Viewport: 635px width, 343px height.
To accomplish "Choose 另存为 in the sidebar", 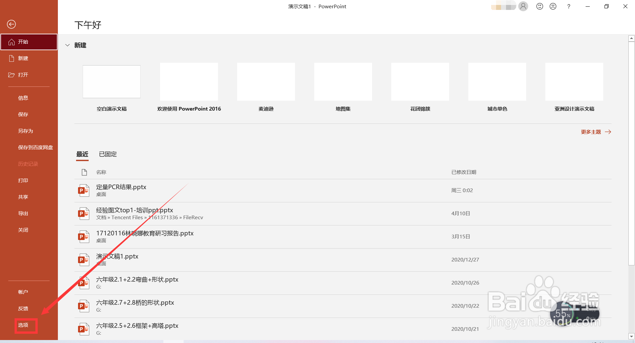I will 29,131.
